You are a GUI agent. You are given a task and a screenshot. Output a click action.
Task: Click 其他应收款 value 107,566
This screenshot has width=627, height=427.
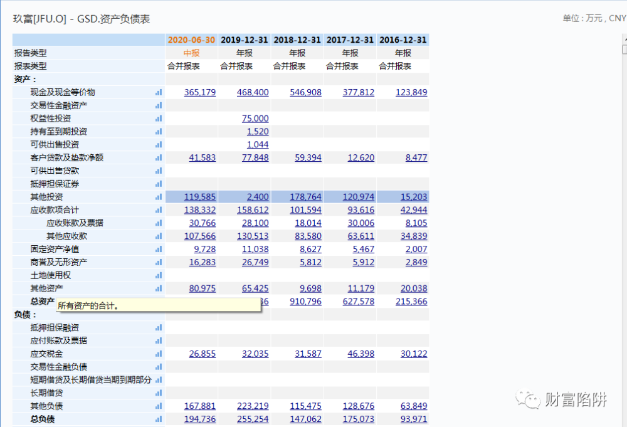click(x=200, y=236)
